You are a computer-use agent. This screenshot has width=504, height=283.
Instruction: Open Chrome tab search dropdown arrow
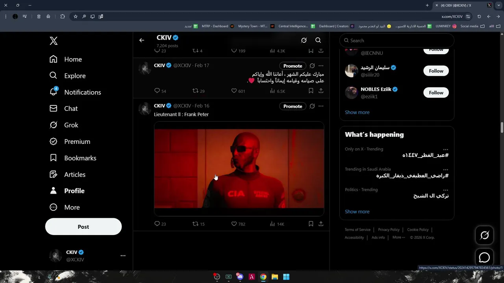(498, 5)
